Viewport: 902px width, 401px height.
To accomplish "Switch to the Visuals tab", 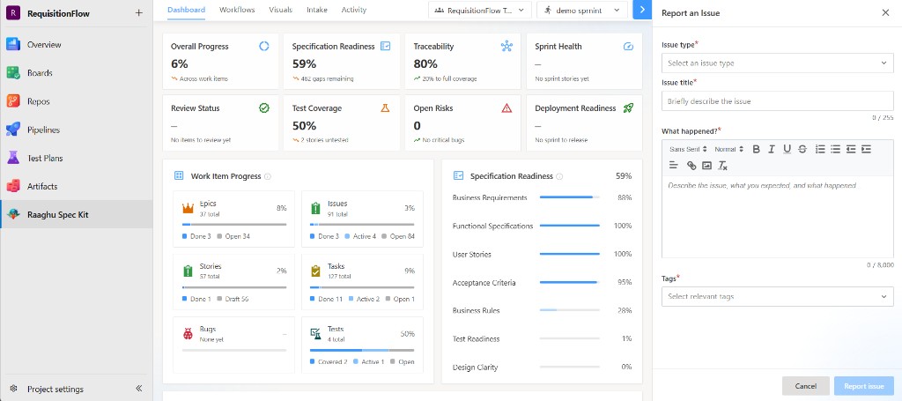I will [x=281, y=10].
